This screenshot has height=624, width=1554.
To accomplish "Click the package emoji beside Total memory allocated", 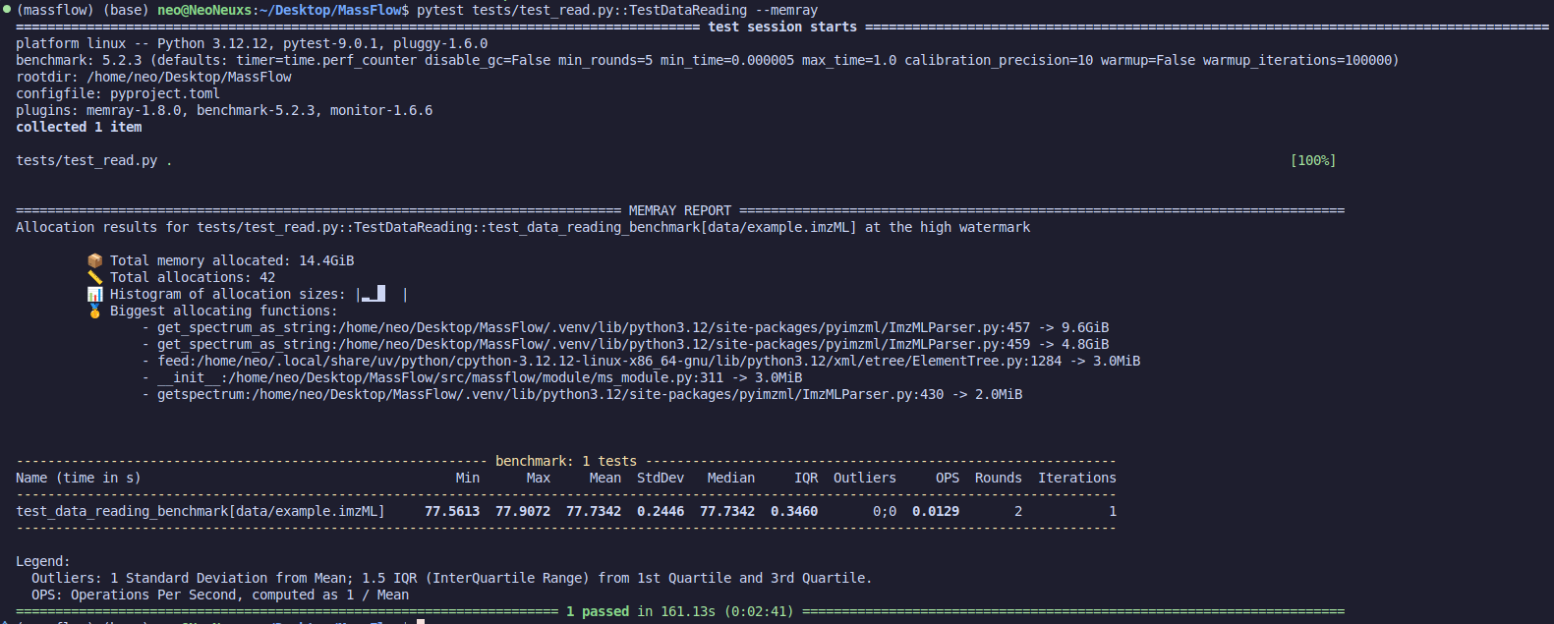I will [94, 260].
